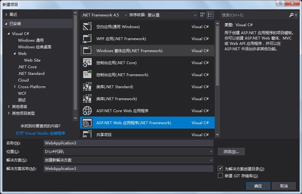The width and height of the screenshot is (302, 194).
Task: Click the template list scrollbar thumb
Action: coord(218,56)
